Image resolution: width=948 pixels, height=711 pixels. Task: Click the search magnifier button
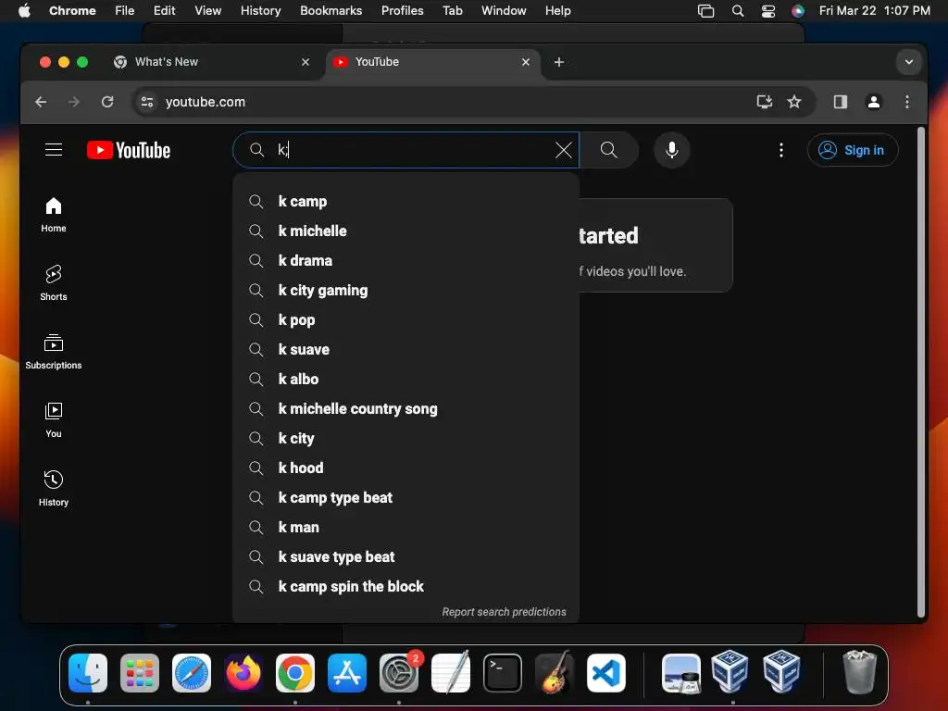(609, 150)
